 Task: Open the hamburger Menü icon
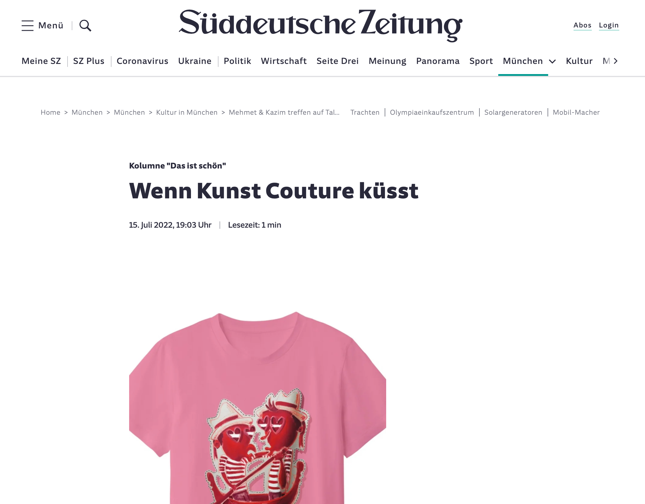click(x=27, y=25)
